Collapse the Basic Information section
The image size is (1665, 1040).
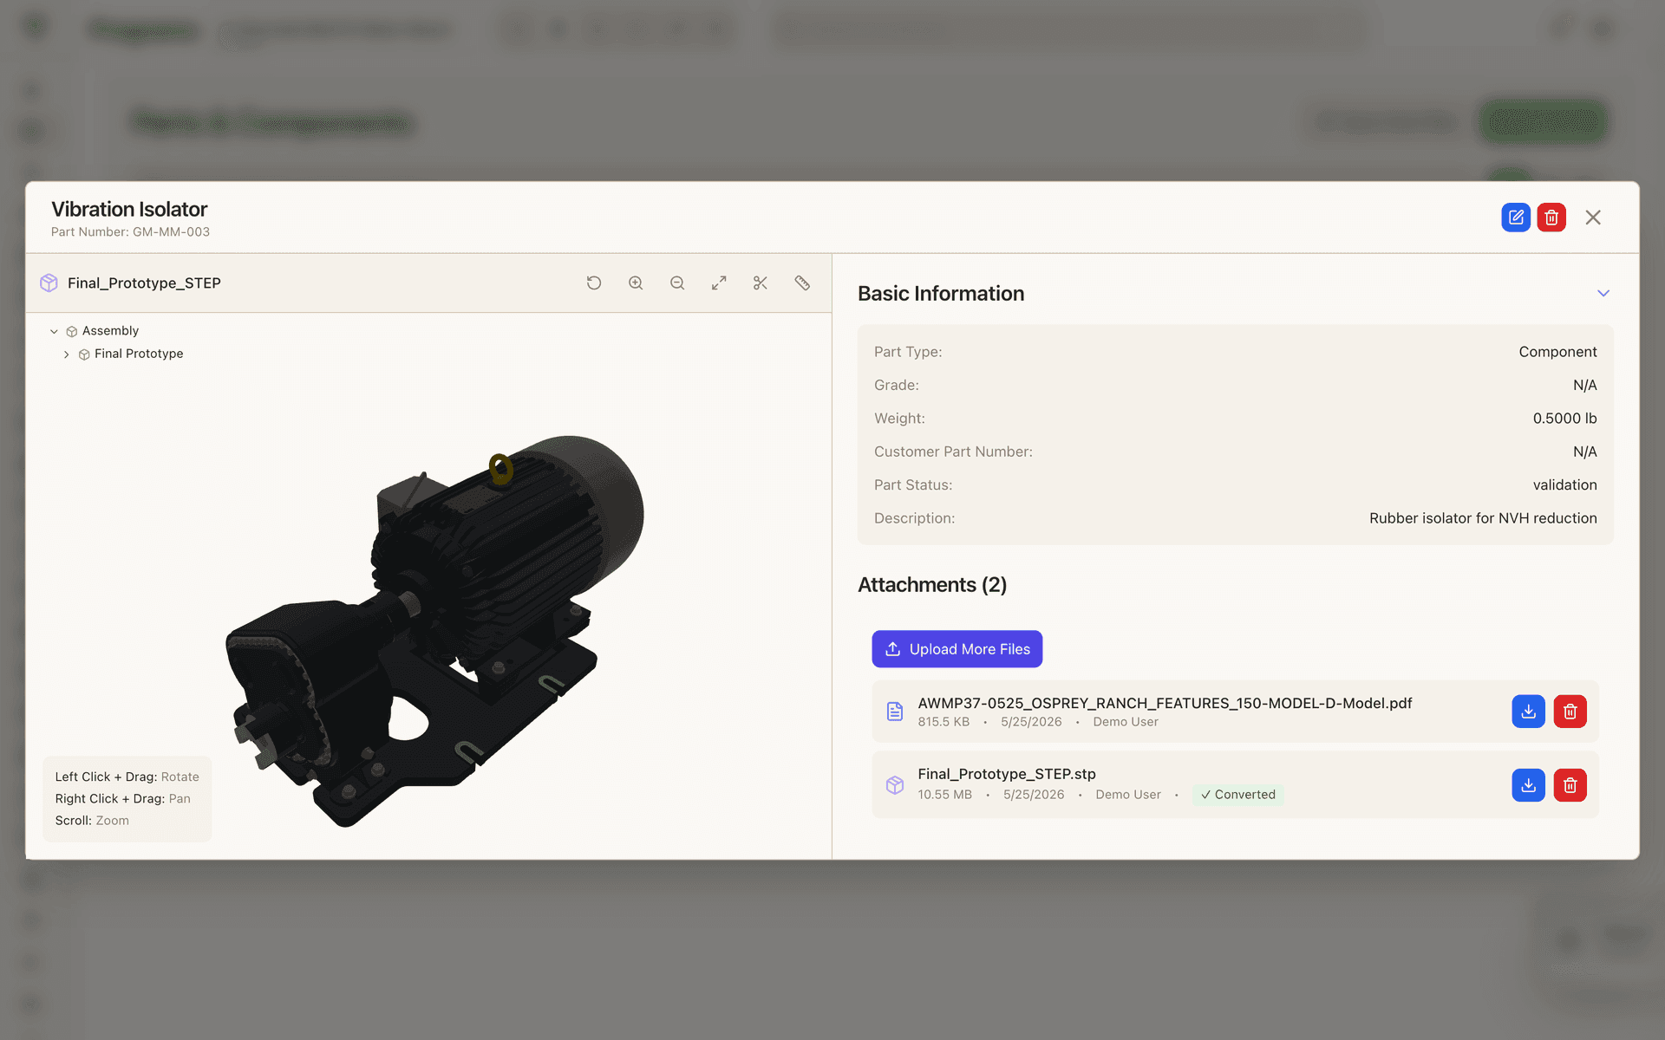[1603, 294]
